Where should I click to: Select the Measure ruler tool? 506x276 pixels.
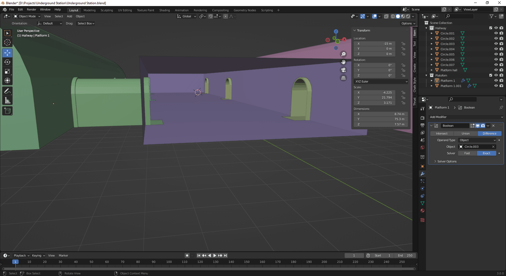point(7,101)
